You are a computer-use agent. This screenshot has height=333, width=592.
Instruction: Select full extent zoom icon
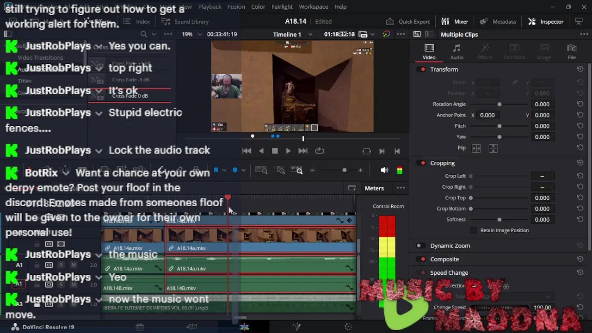coord(261,170)
